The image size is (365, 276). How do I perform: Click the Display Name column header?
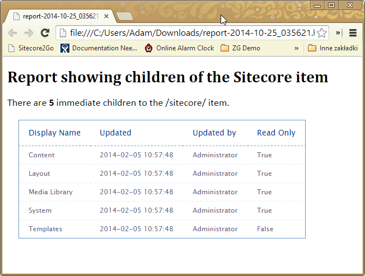click(54, 133)
